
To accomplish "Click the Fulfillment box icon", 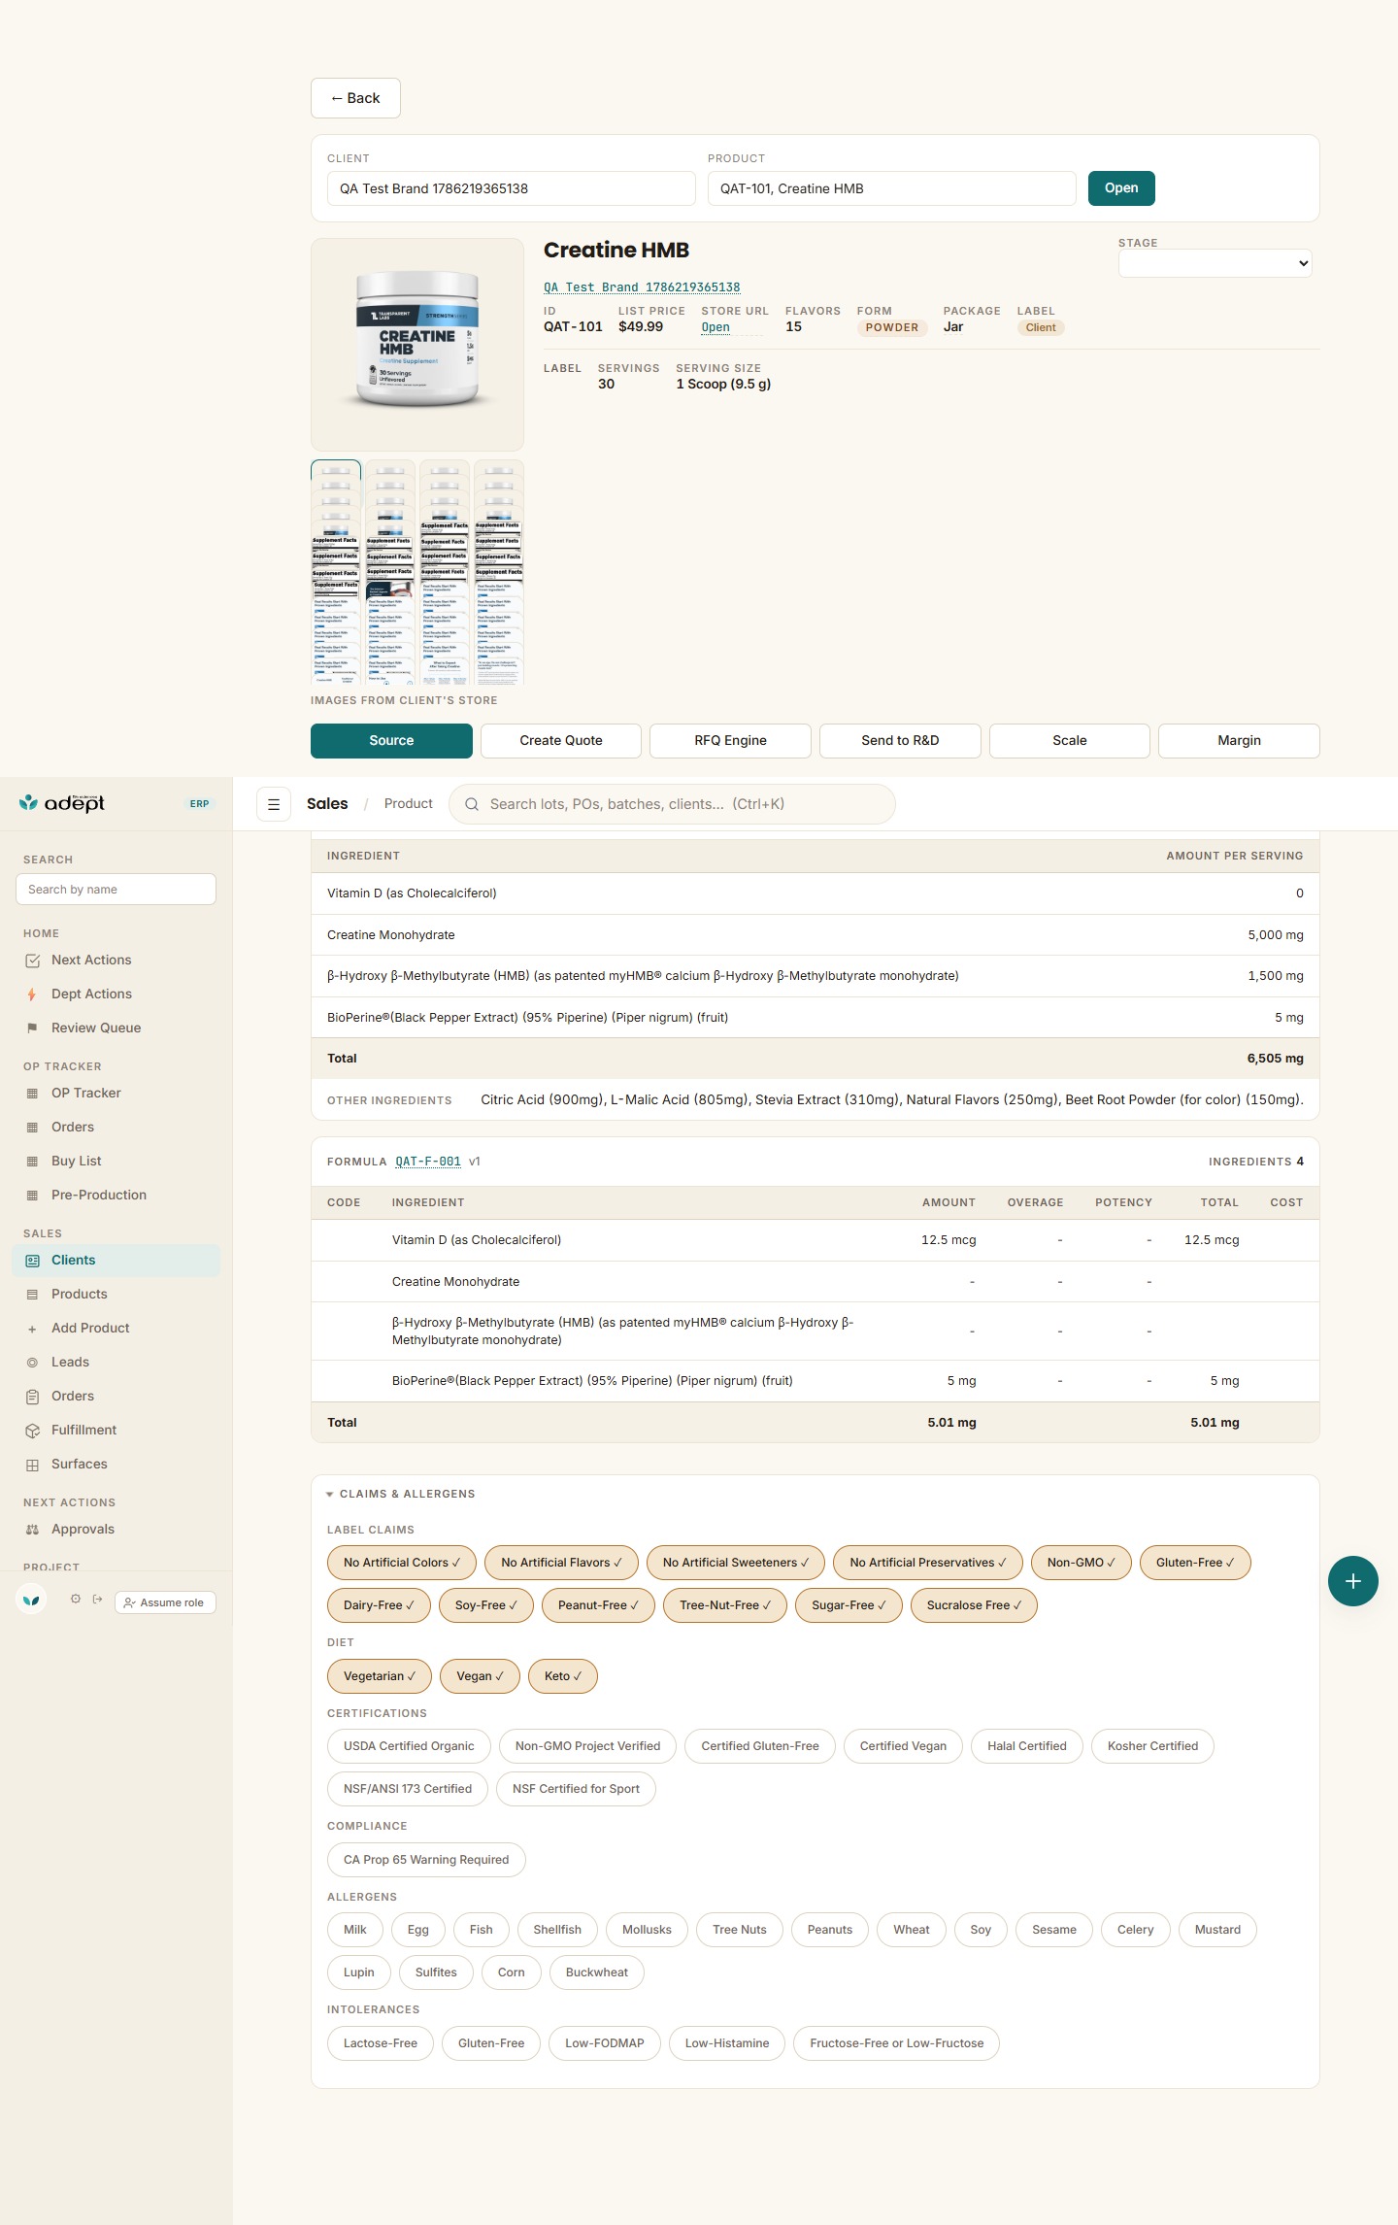I will 32,1431.
